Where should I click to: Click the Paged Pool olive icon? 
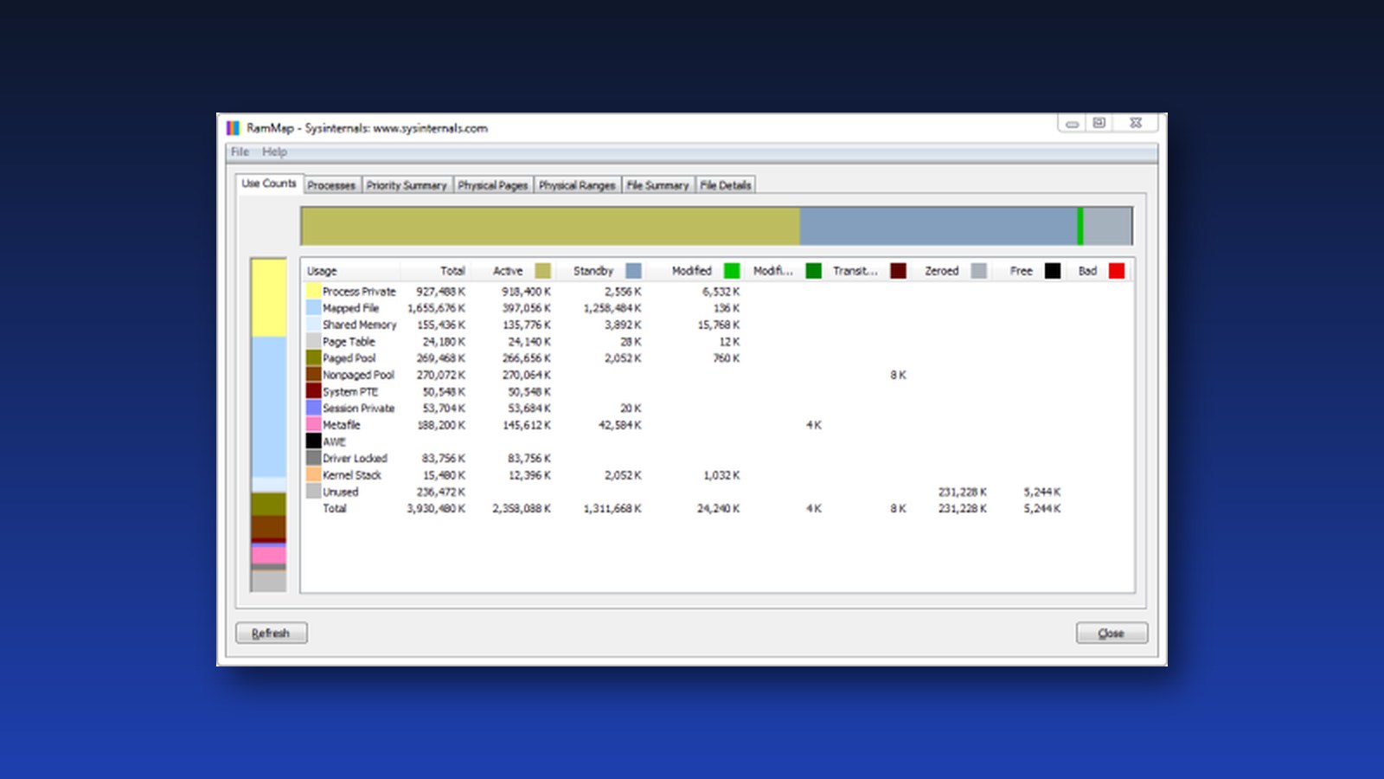click(313, 358)
